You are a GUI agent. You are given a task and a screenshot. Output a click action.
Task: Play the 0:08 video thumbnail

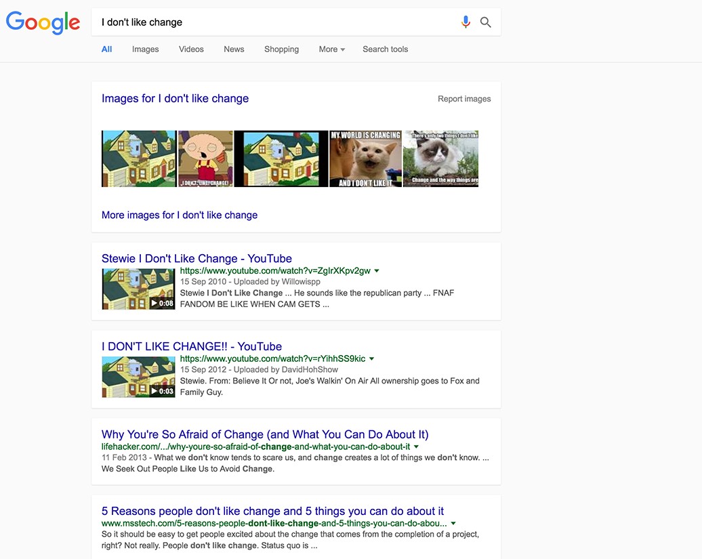138,289
